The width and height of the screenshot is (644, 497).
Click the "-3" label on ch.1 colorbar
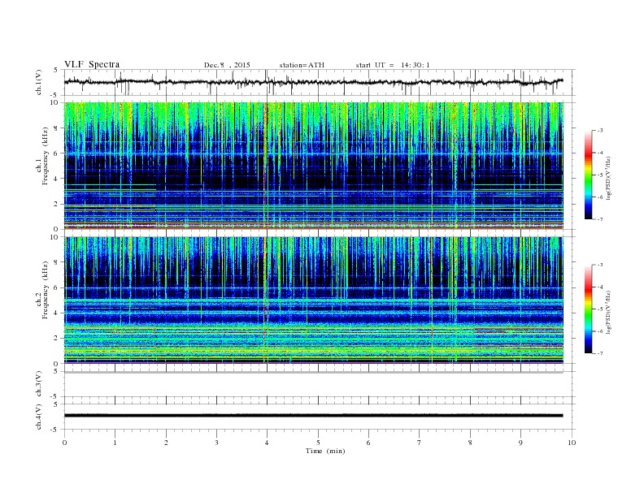point(599,131)
